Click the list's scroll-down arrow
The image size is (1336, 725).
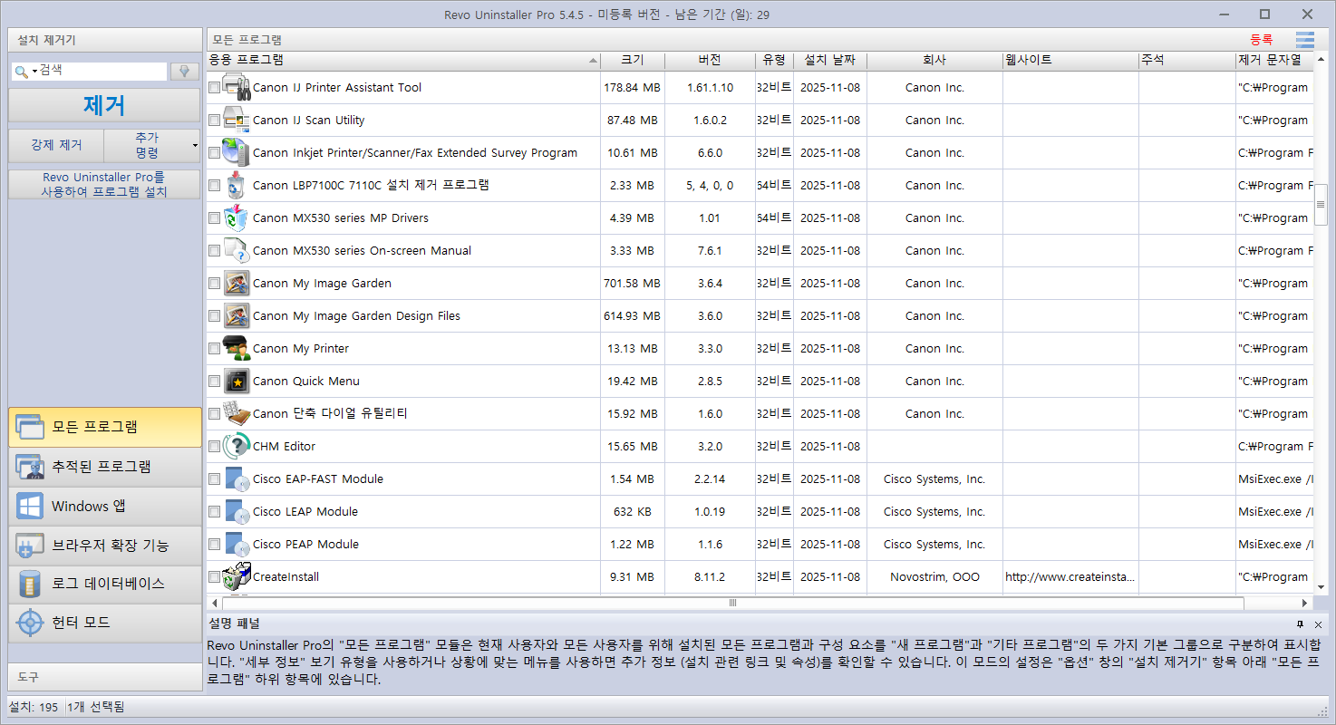coord(1321,587)
